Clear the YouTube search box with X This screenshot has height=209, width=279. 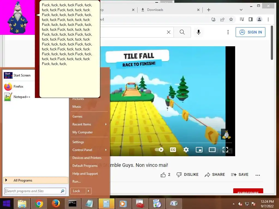pos(168,32)
